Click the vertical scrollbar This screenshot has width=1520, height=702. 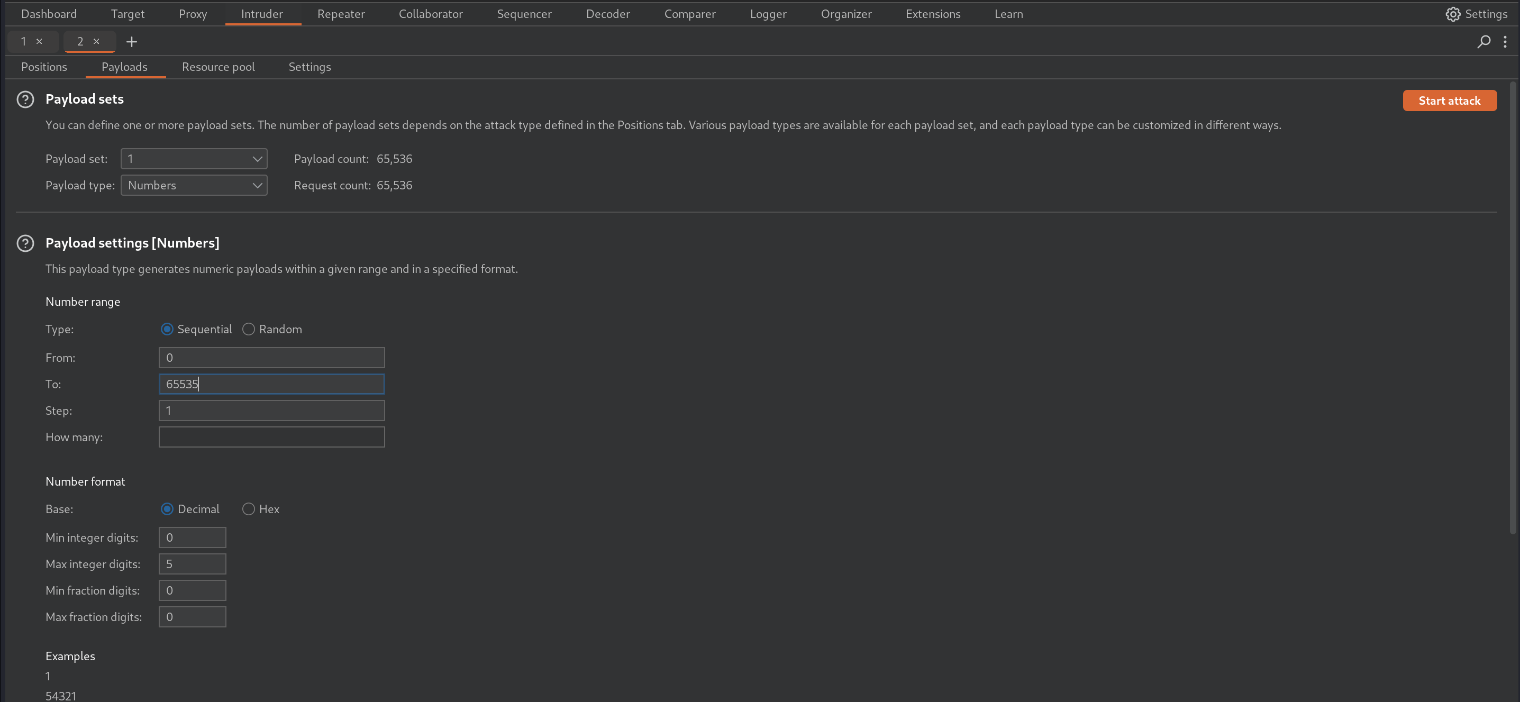coord(1513,307)
